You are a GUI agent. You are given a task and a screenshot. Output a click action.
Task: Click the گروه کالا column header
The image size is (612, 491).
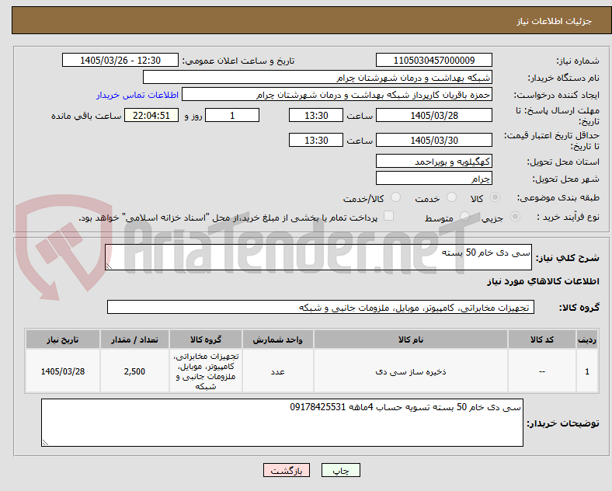pos(206,340)
